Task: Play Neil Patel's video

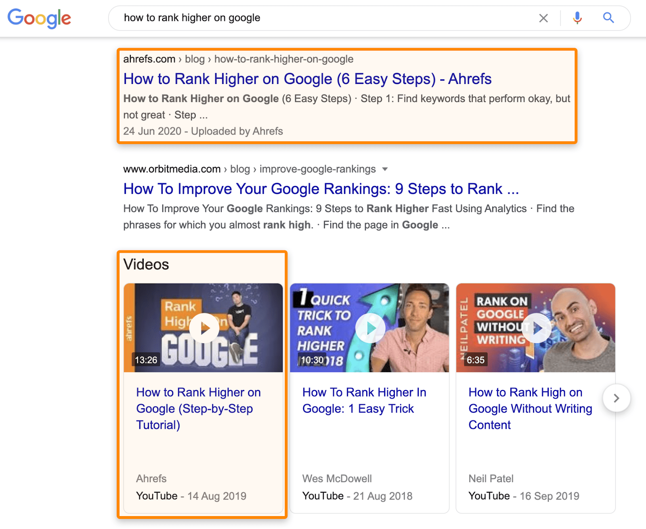Action: pyautogui.click(x=537, y=328)
